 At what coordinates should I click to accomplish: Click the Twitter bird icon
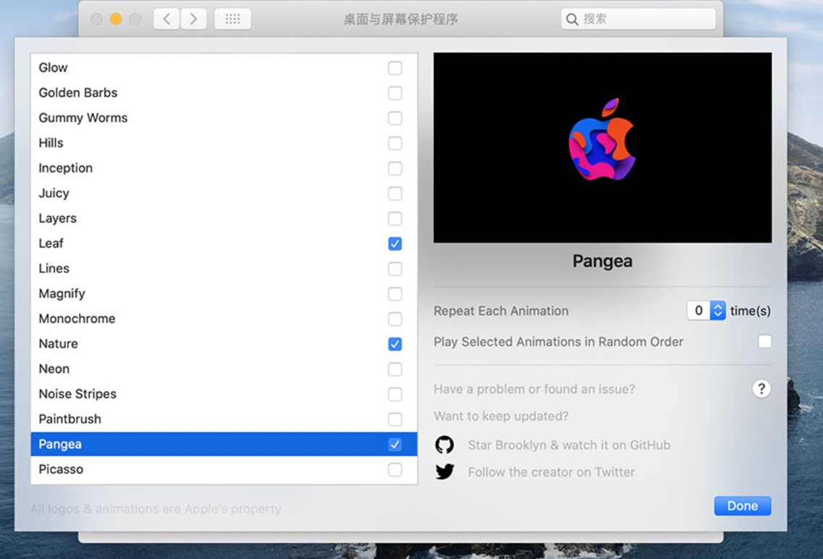point(445,471)
